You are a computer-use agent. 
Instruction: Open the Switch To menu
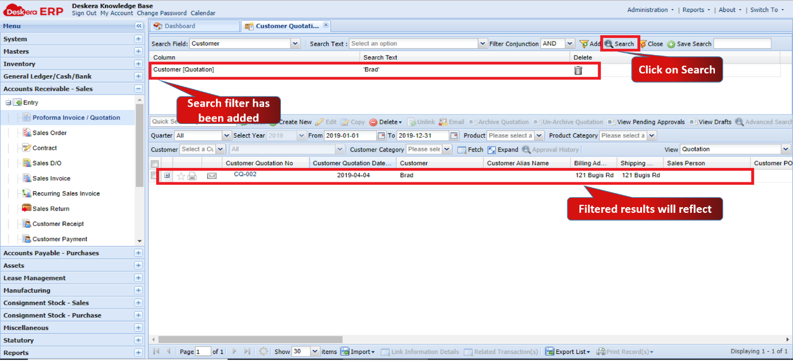[x=767, y=10]
